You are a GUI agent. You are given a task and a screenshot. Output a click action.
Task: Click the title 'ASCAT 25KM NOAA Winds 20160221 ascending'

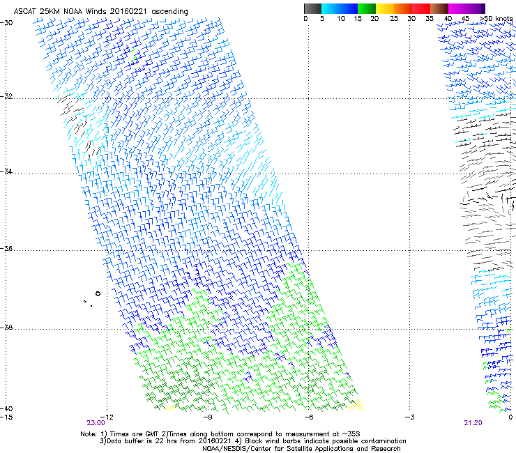[x=100, y=11]
